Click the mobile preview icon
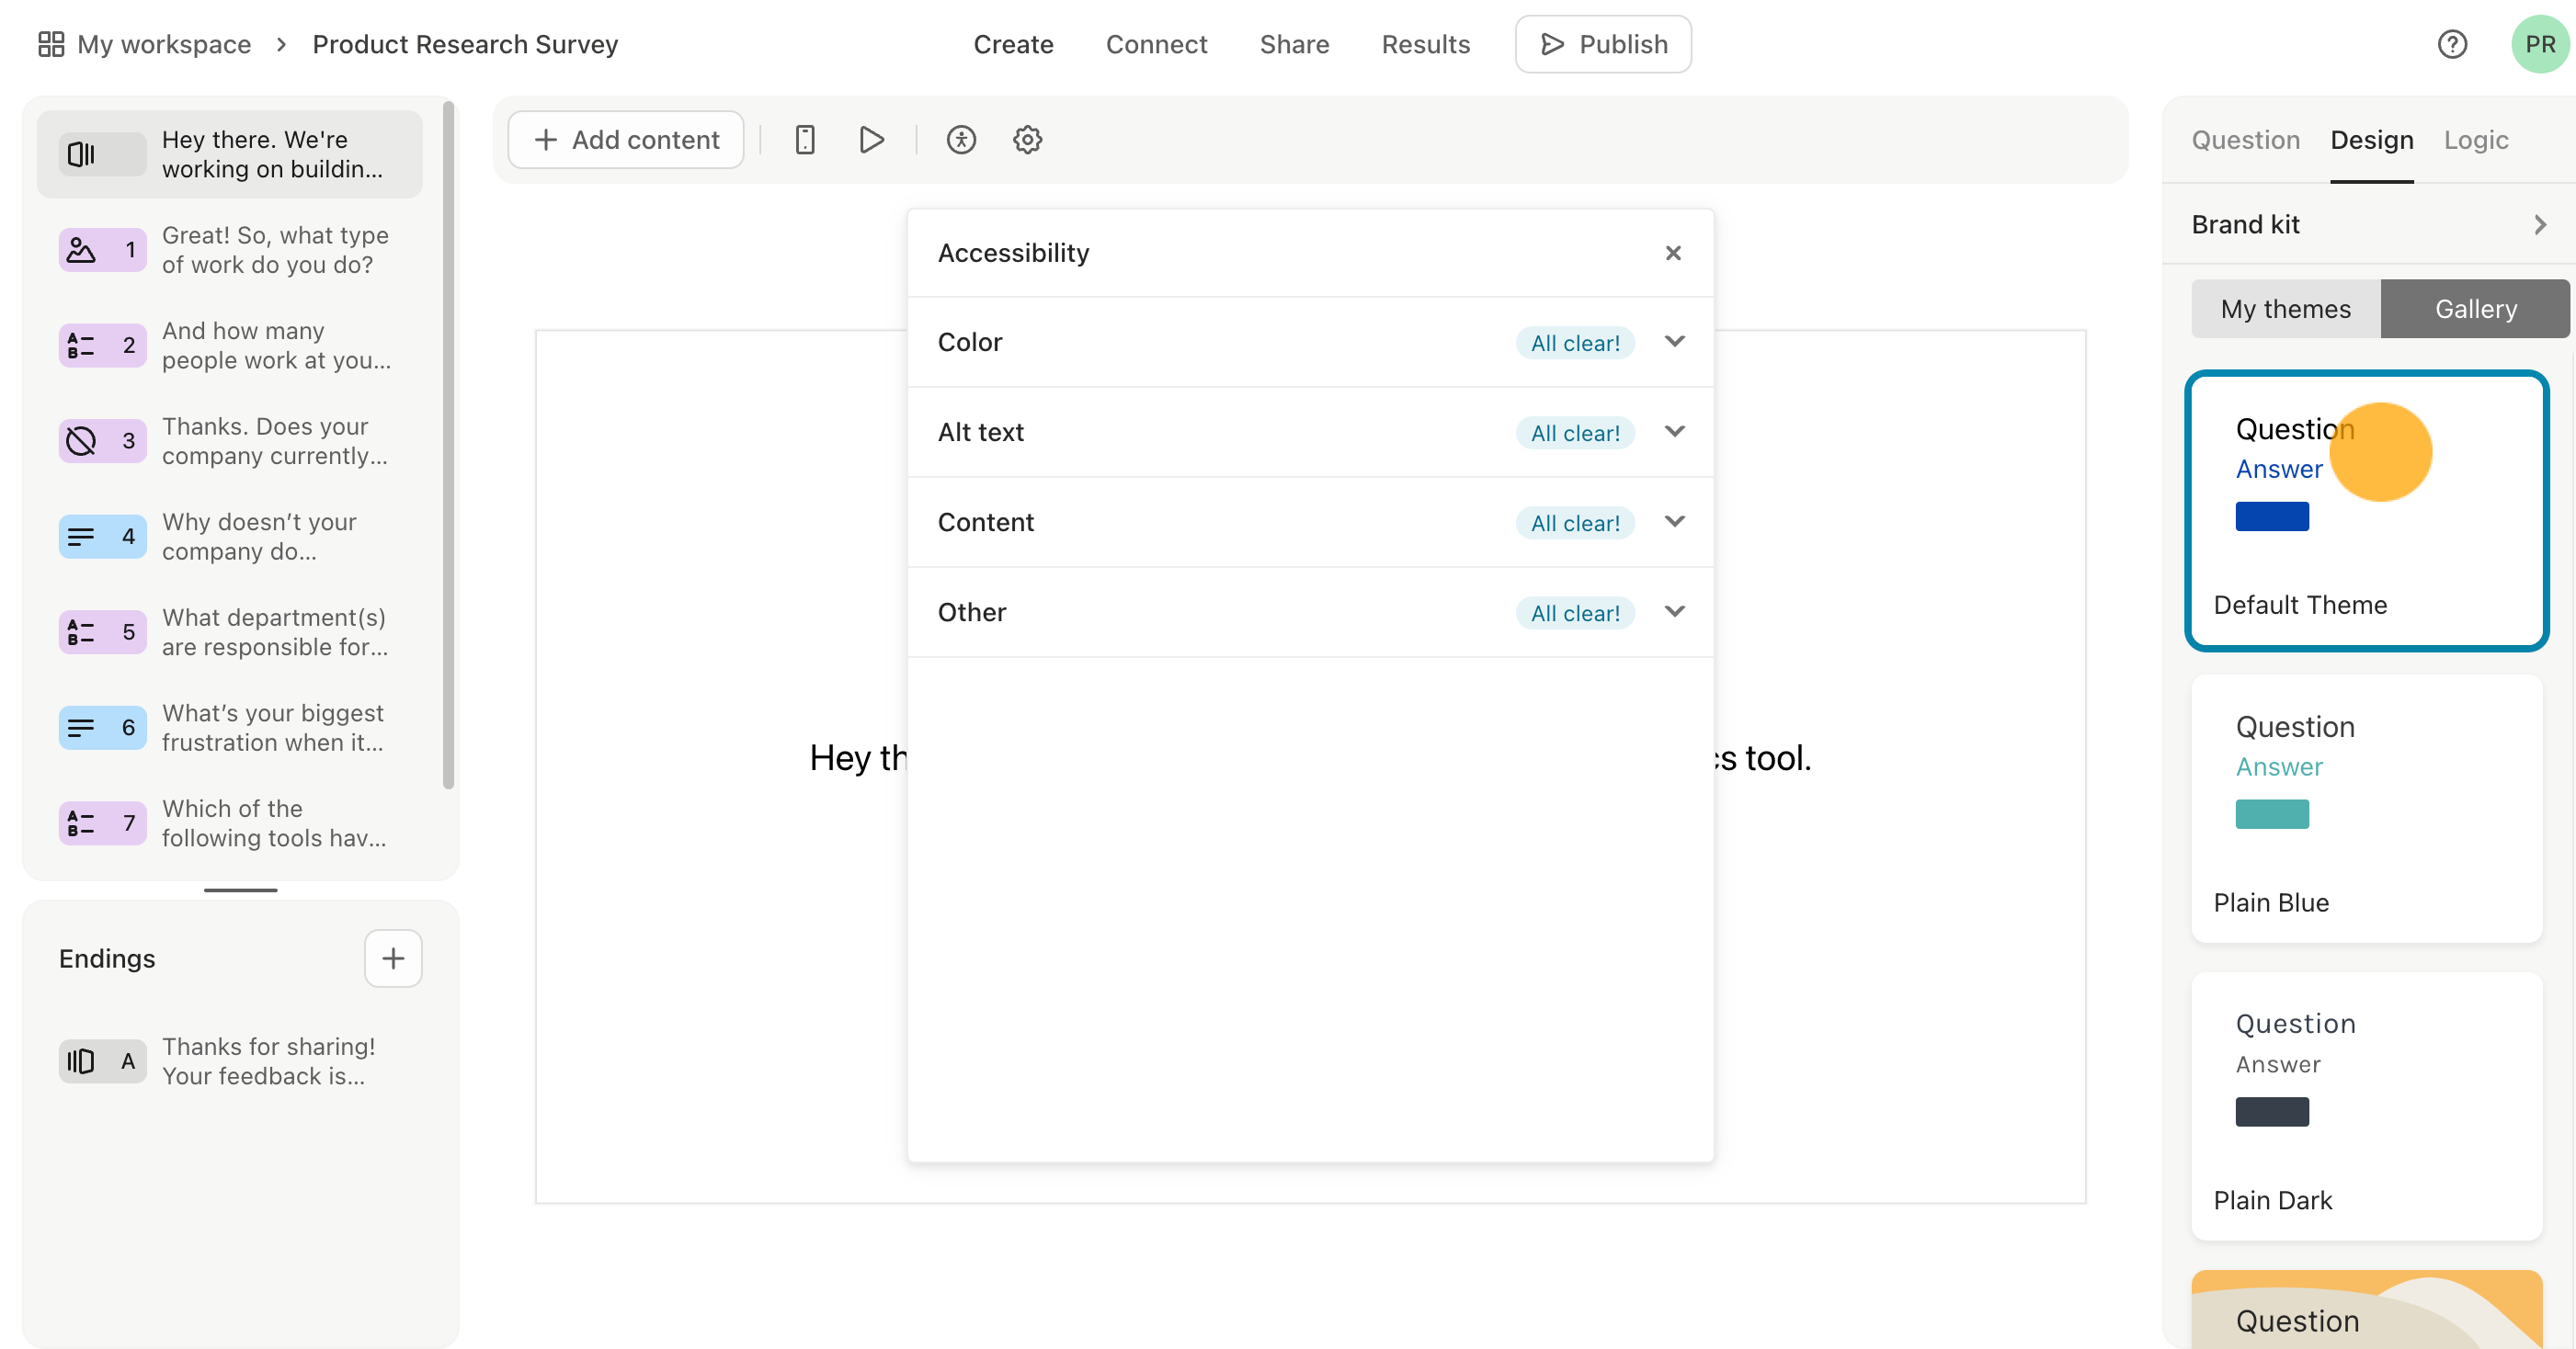2576x1349 pixels. [805, 140]
